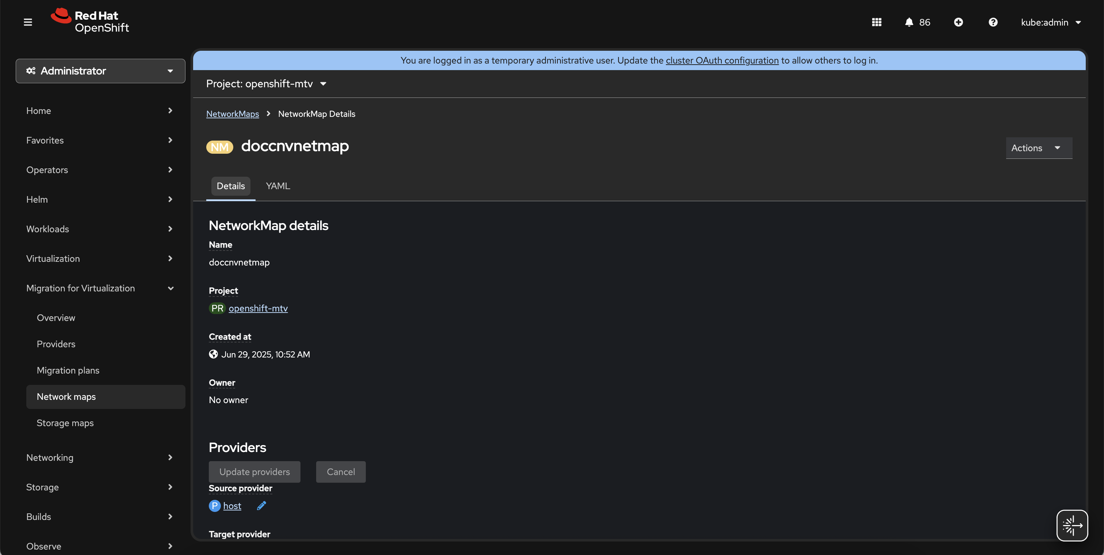Open the Project openshift-mtv selector
The width and height of the screenshot is (1104, 555).
coord(266,84)
